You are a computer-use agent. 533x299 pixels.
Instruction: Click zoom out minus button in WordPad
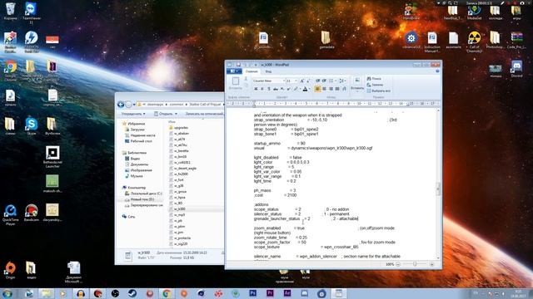pos(398,264)
